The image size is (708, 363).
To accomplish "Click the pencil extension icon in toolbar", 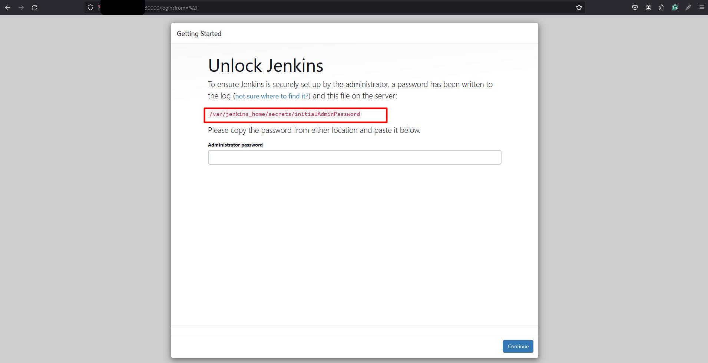I will (x=688, y=7).
